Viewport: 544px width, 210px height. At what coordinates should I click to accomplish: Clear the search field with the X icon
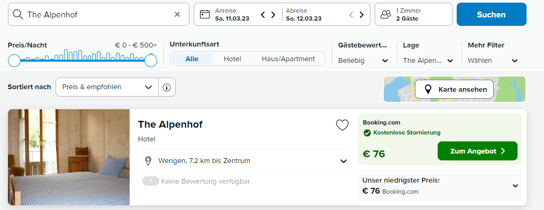pyautogui.click(x=177, y=14)
